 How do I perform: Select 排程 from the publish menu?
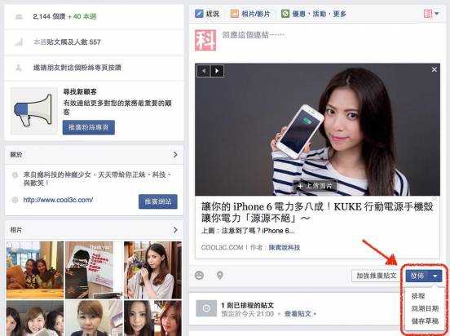pyautogui.click(x=418, y=296)
